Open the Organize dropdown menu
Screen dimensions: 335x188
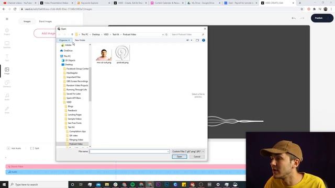coord(64,40)
